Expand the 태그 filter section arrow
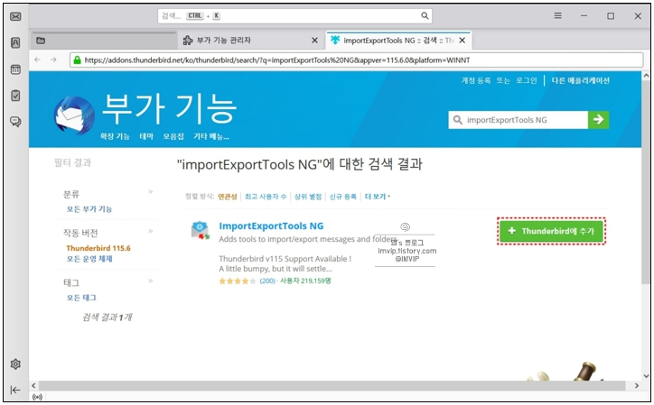The width and height of the screenshot is (654, 405). (x=151, y=281)
